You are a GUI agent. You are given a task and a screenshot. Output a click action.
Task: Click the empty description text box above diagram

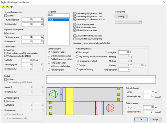[x=101, y=80]
